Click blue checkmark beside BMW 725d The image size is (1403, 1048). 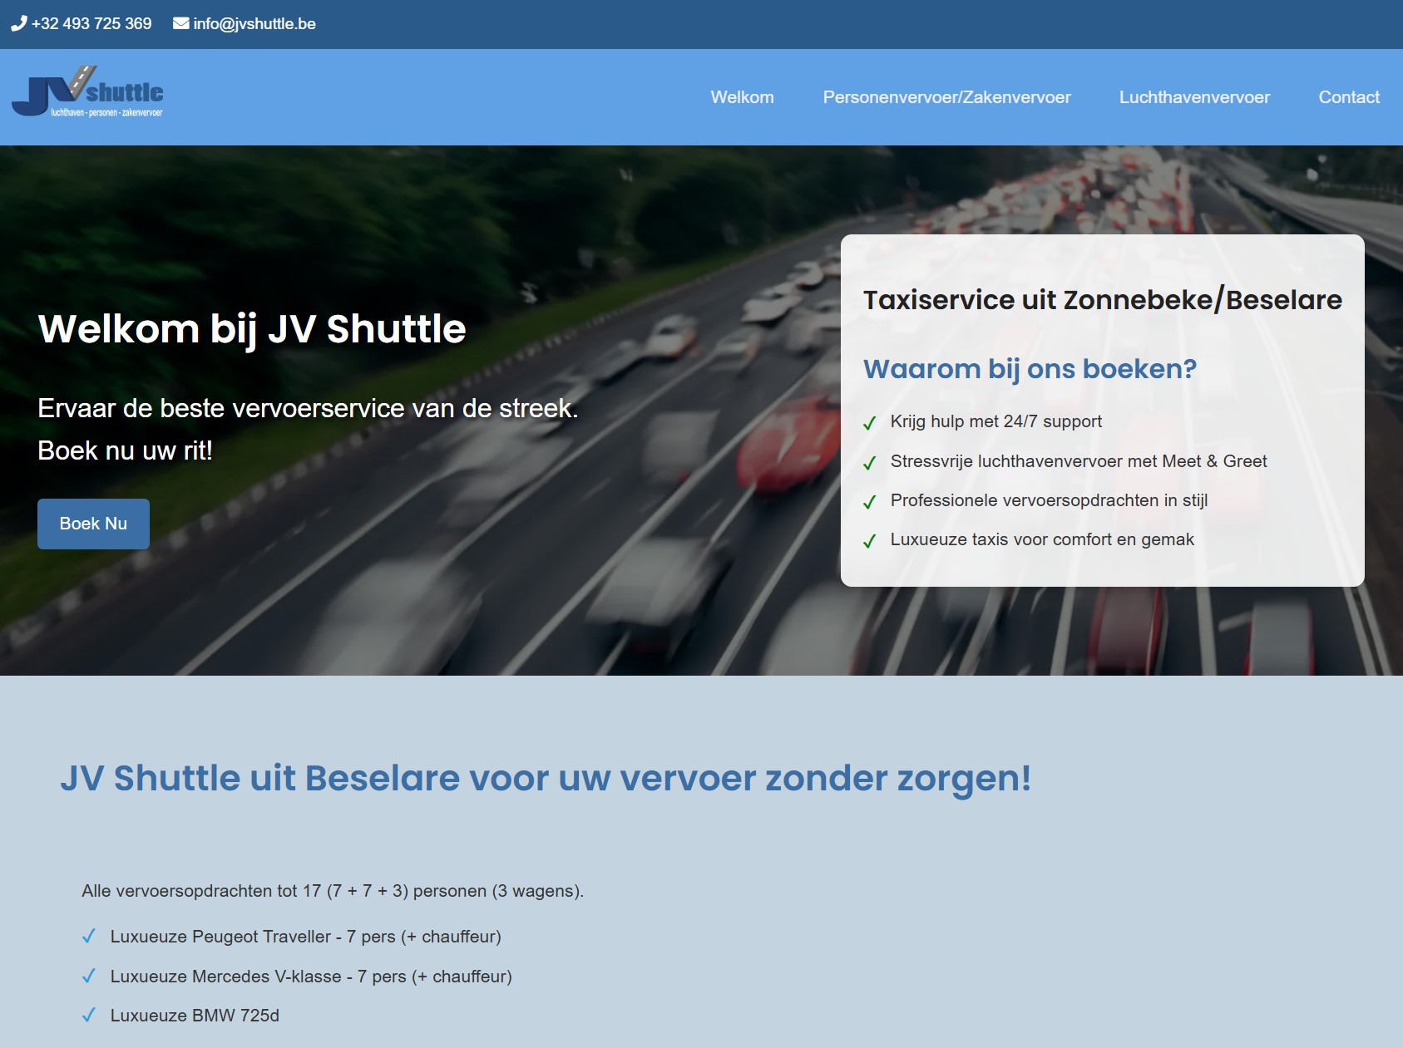click(89, 1016)
